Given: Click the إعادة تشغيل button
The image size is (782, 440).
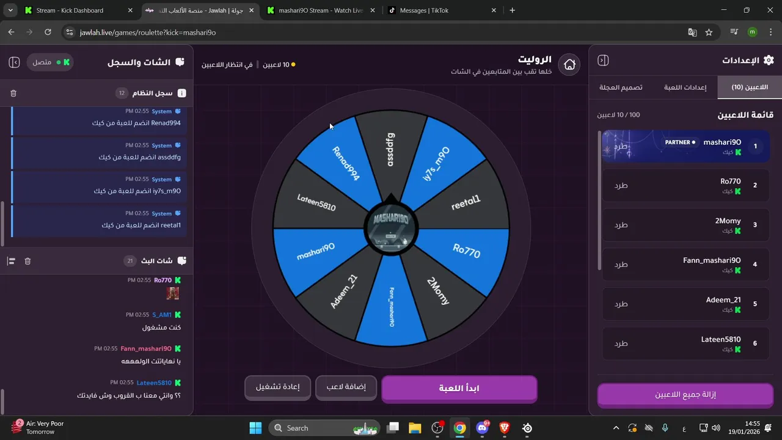Looking at the screenshot, I should pos(277,387).
